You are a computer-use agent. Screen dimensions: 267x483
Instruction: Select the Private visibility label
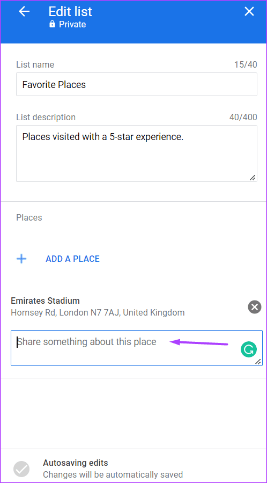coord(72,24)
